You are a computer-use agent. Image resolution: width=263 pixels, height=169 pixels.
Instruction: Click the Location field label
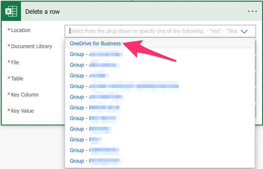click(x=20, y=30)
